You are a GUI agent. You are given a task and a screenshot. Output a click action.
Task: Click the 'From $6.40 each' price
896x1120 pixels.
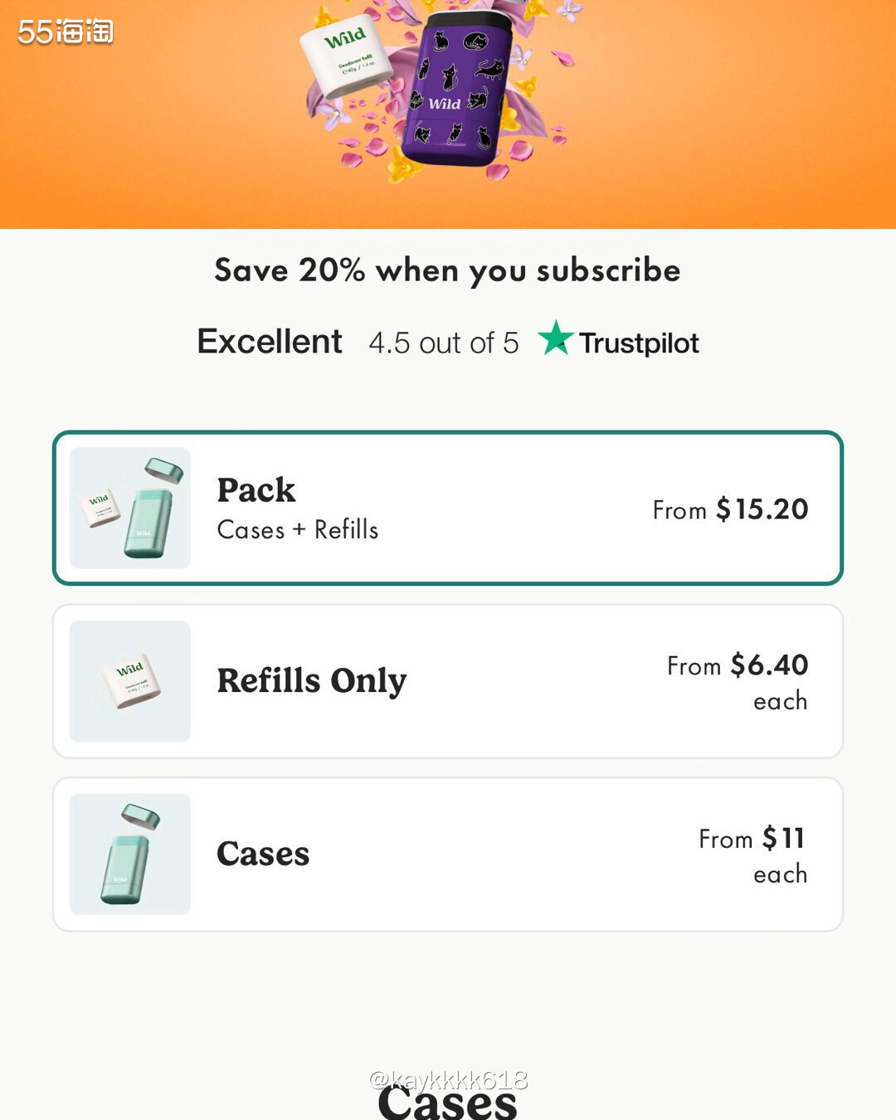pos(738,681)
